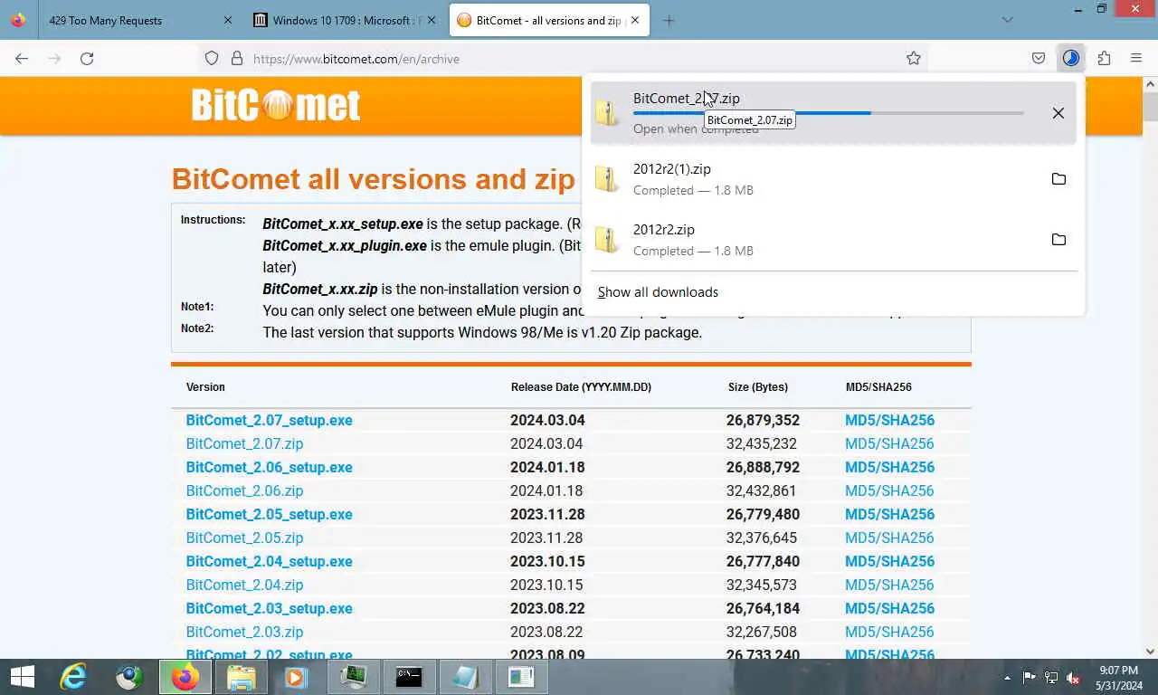Open the media player taskbar icon
The image size is (1158, 695).
pyautogui.click(x=297, y=677)
